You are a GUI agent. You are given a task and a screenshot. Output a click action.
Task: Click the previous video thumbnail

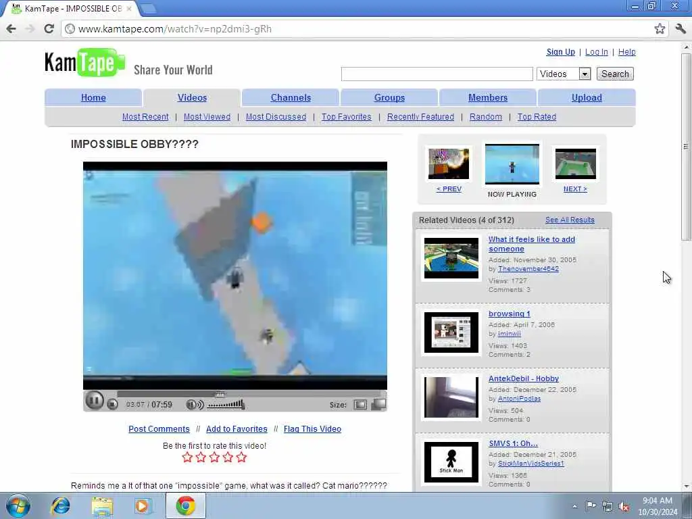[449, 164]
